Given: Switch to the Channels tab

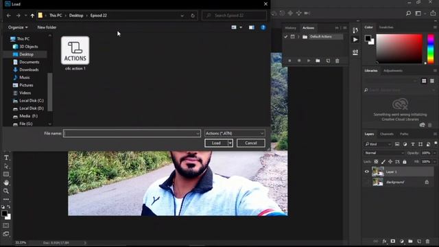Looking at the screenshot, I should pos(387,134).
